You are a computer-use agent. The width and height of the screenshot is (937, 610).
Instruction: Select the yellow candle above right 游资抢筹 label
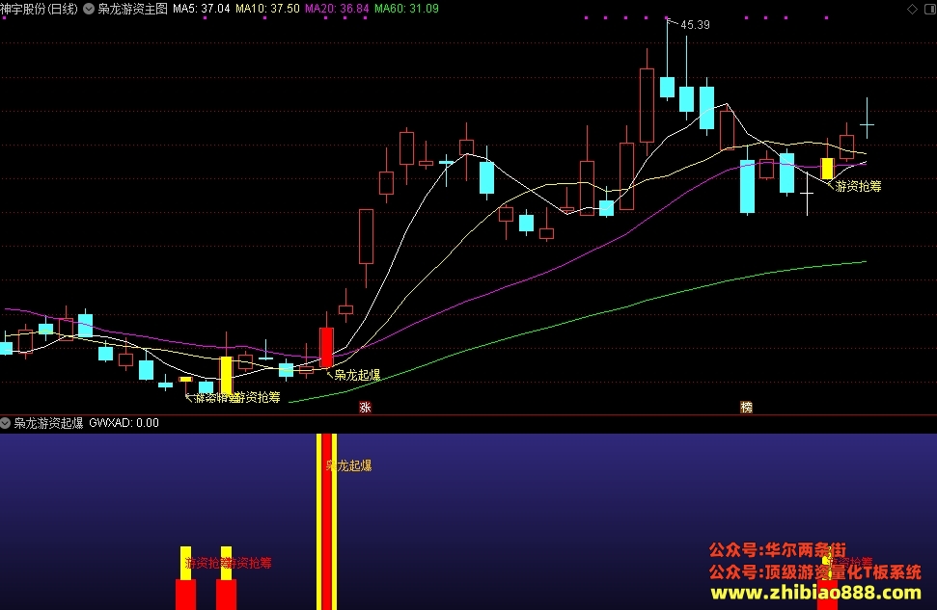827,169
